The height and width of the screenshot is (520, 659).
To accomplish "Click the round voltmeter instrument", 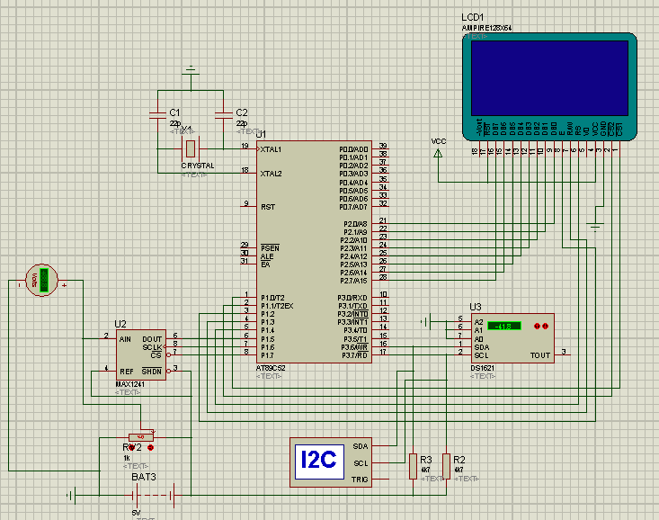I will 41,280.
